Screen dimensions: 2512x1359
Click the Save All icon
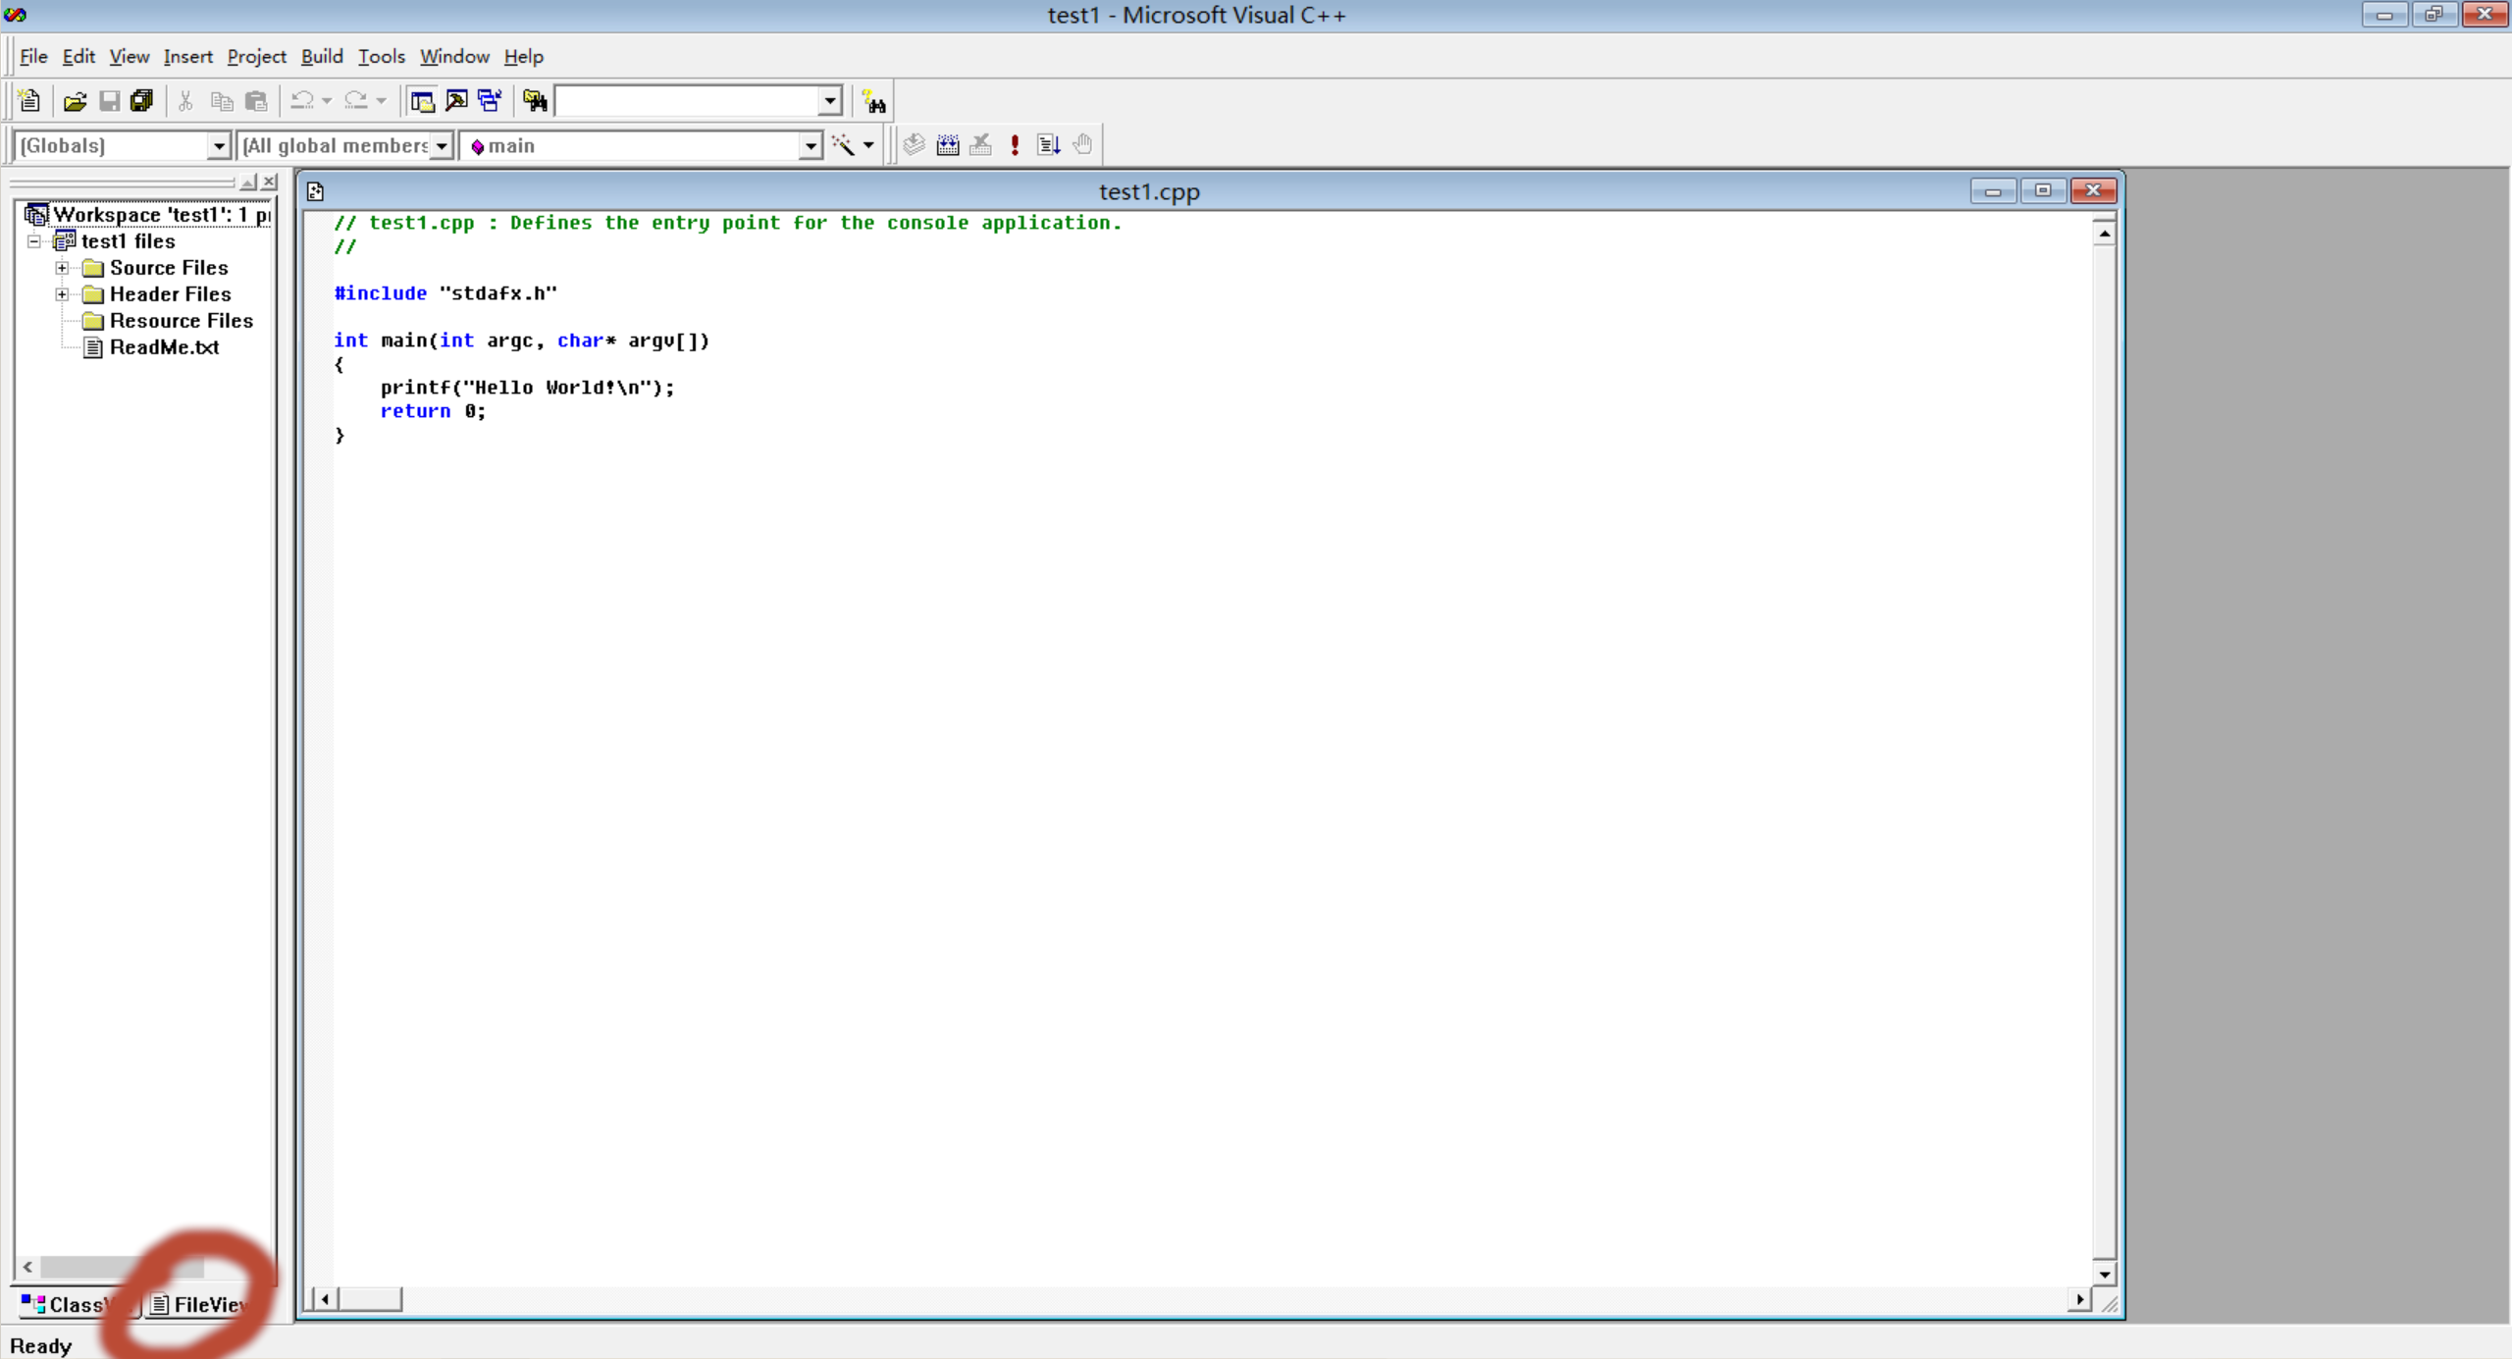pos(142,101)
